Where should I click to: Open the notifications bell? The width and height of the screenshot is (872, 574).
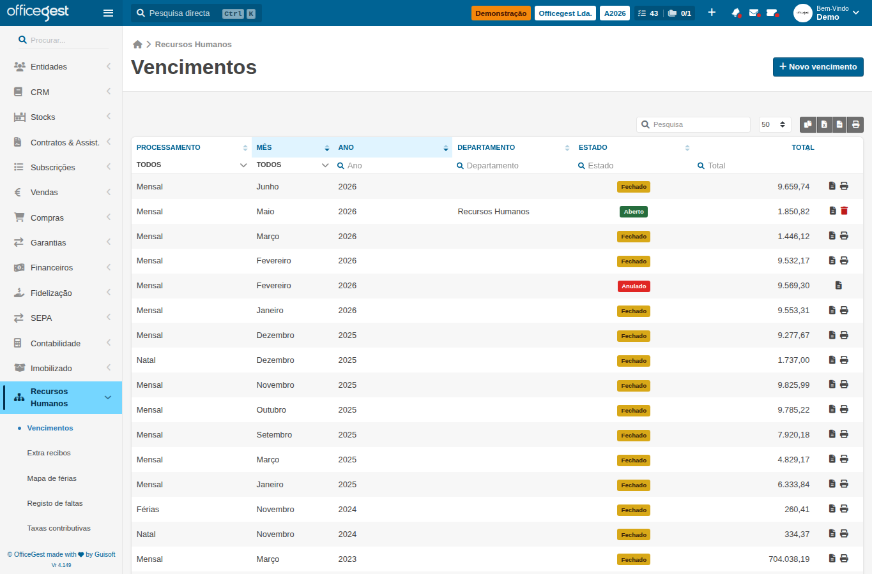pos(736,13)
